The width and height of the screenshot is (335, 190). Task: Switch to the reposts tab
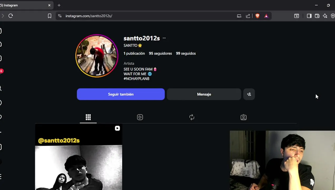[192, 117]
